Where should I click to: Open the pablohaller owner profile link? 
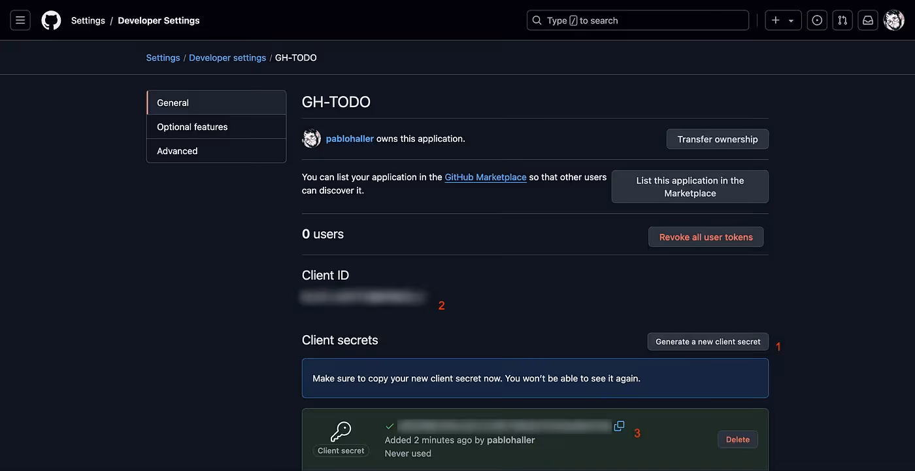(x=350, y=138)
